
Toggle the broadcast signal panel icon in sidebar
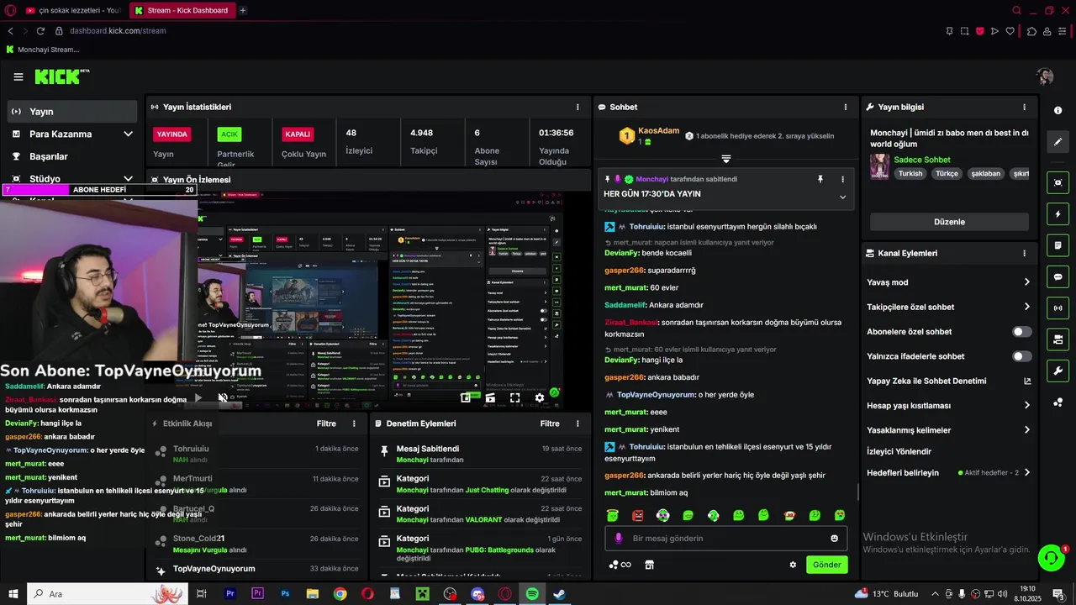[1058, 308]
